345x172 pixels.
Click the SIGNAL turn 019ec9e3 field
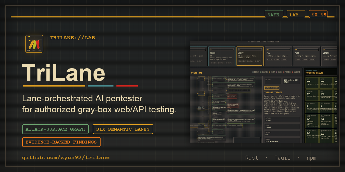point(282,140)
